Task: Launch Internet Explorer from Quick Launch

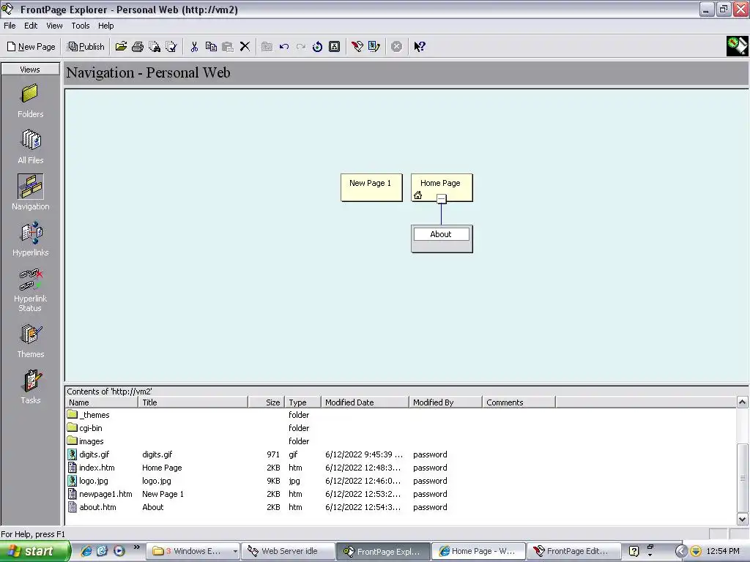Action: [x=86, y=551]
